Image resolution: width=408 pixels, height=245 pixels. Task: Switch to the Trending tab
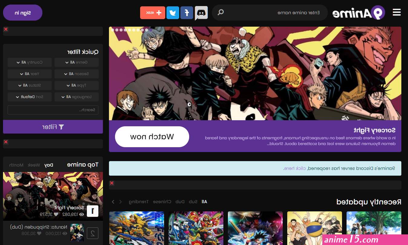(139, 202)
